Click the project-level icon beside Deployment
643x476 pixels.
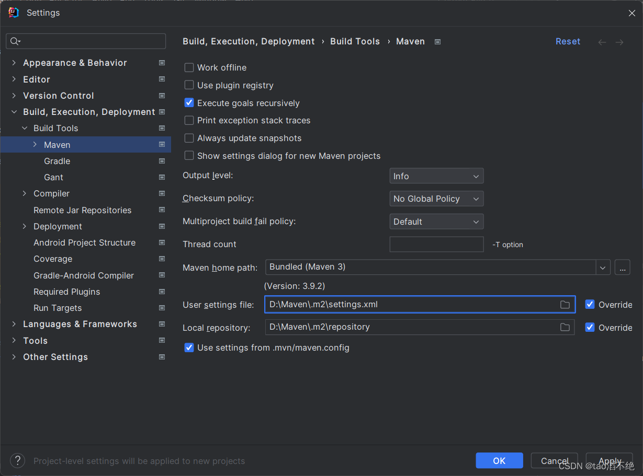pos(162,226)
